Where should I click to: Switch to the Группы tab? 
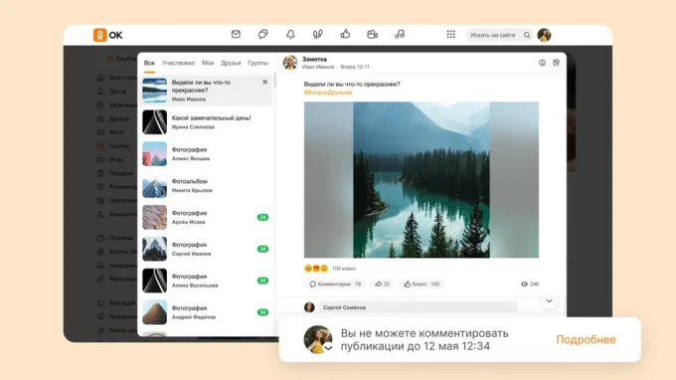point(257,63)
